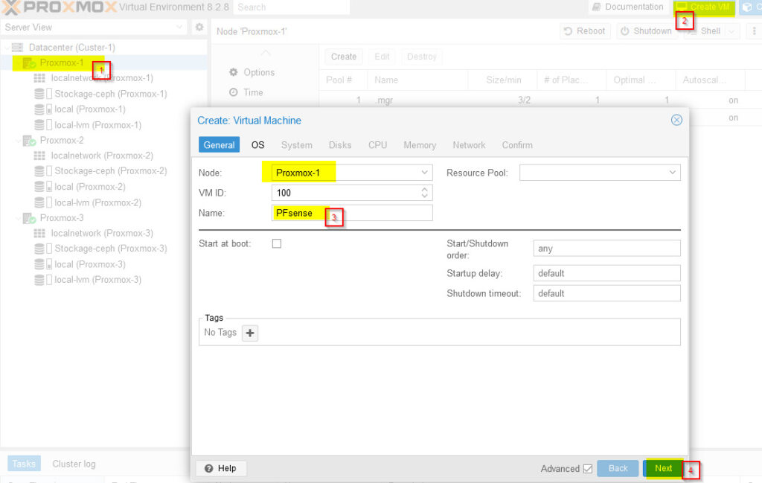Viewport: 762px width, 483px height.
Task: Switch to the Disks tab
Action: (339, 145)
